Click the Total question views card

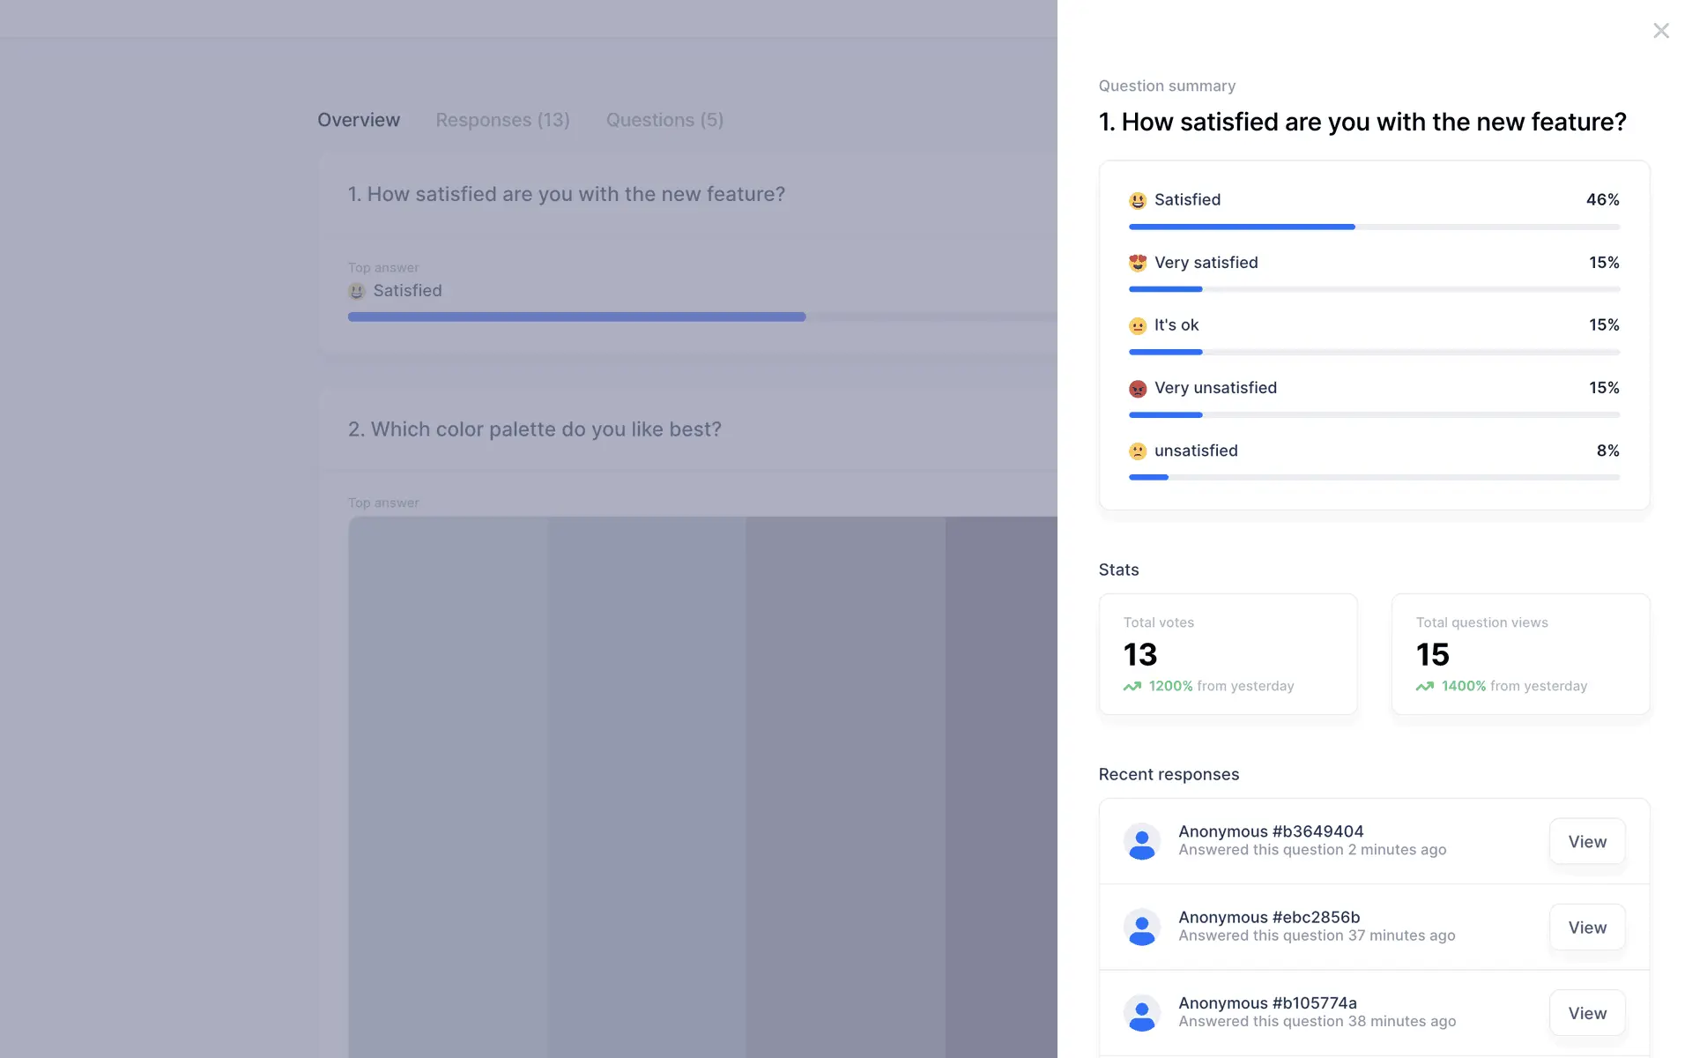1520,654
